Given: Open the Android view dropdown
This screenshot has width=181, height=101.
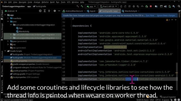Looking at the screenshot, I should coord(11,11).
